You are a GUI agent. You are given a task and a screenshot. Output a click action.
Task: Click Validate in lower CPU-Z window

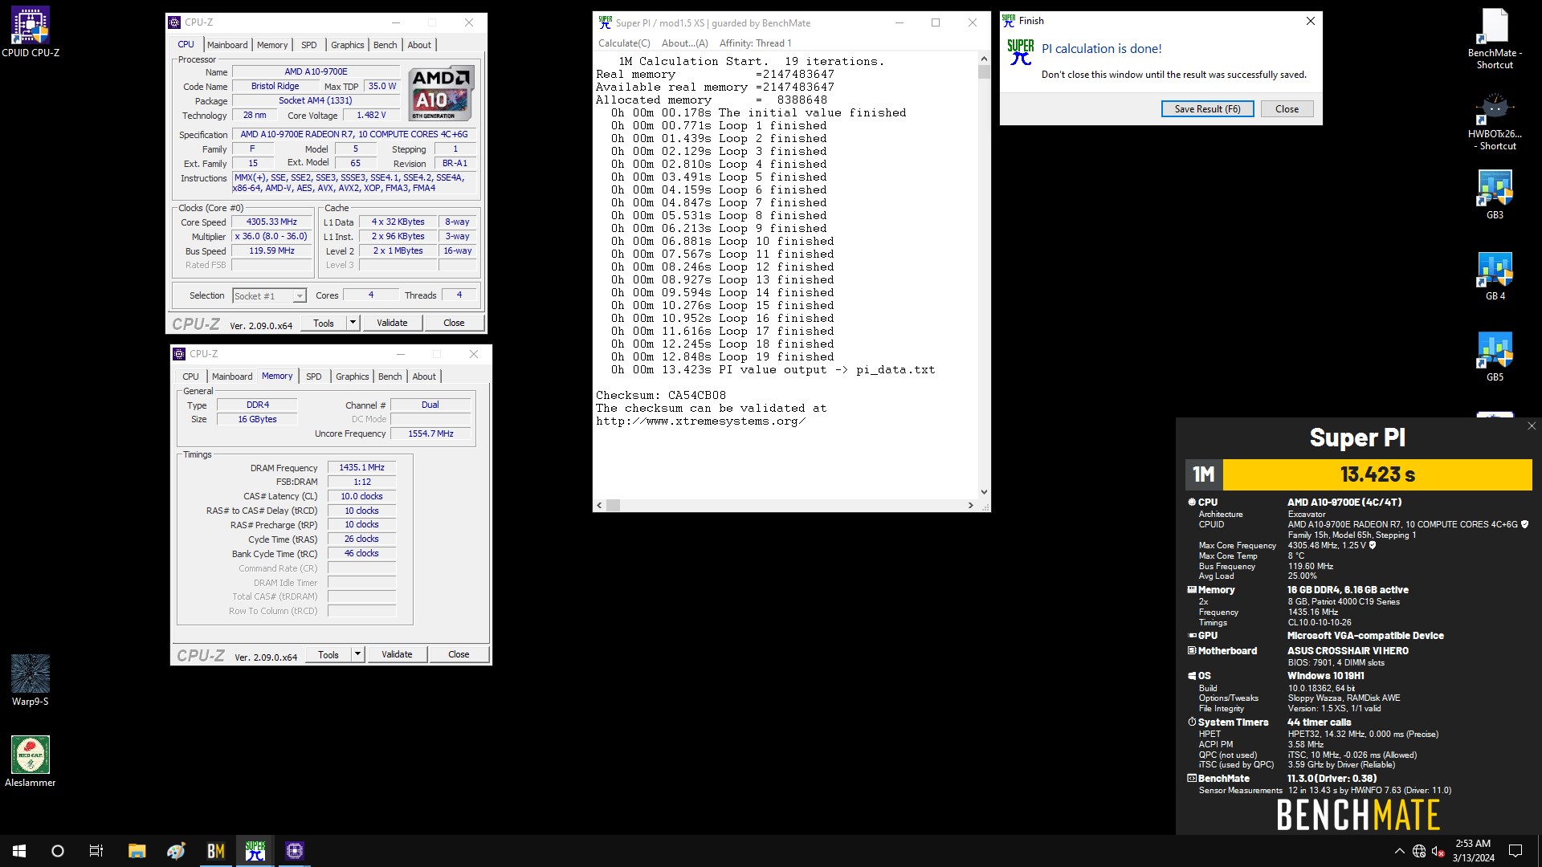tap(397, 654)
